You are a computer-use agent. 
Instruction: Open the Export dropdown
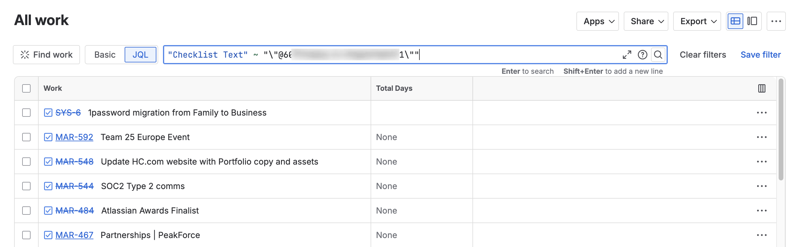(x=697, y=21)
